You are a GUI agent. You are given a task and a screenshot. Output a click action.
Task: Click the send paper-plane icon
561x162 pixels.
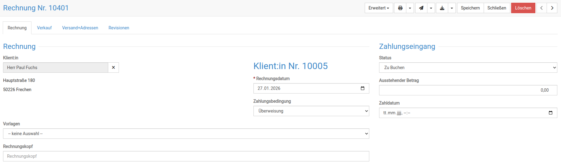[x=421, y=8]
